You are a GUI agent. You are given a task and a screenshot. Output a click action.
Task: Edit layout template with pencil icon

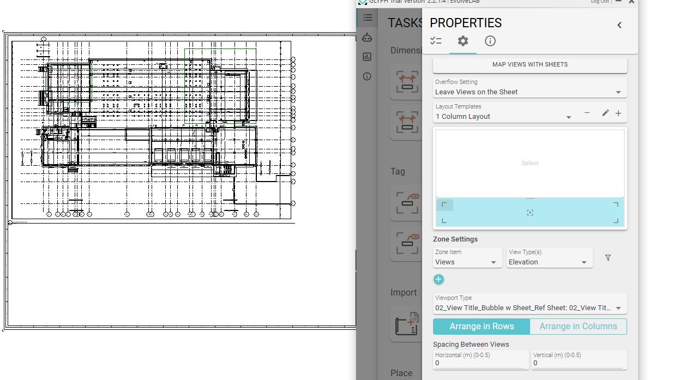(605, 113)
